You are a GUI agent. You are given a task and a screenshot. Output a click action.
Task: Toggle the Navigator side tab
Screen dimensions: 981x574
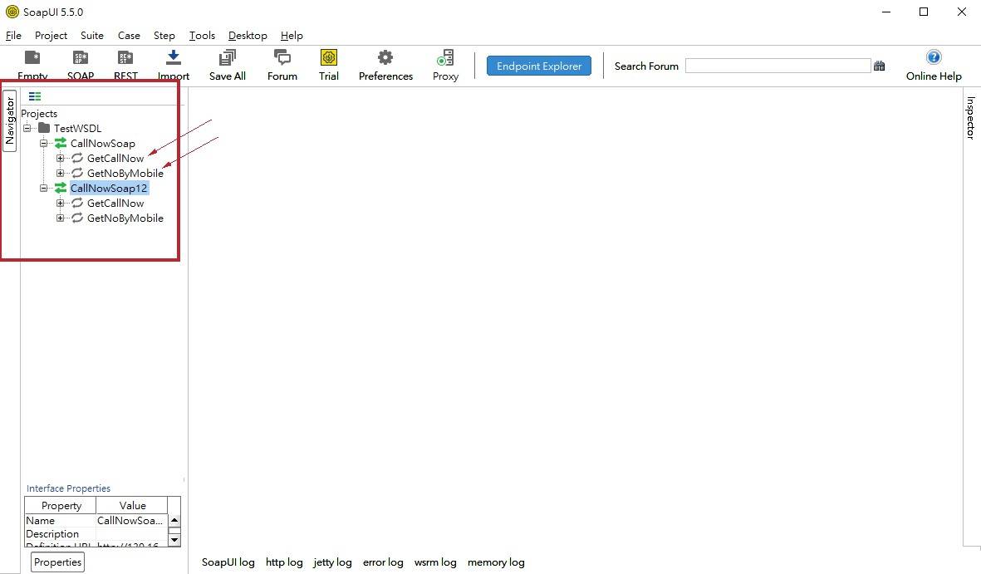point(10,120)
